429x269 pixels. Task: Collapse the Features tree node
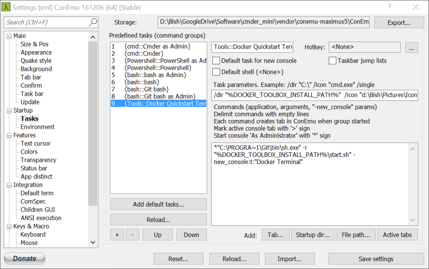click(x=9, y=135)
